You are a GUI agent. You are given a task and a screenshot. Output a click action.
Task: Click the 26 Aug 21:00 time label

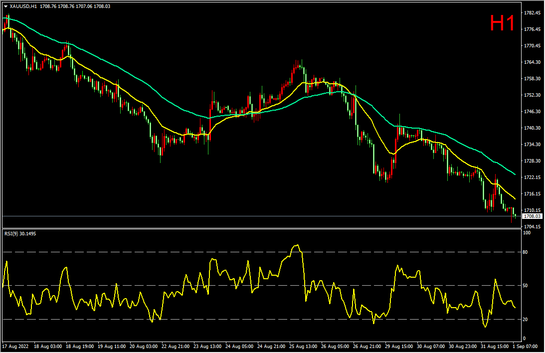click(367, 347)
